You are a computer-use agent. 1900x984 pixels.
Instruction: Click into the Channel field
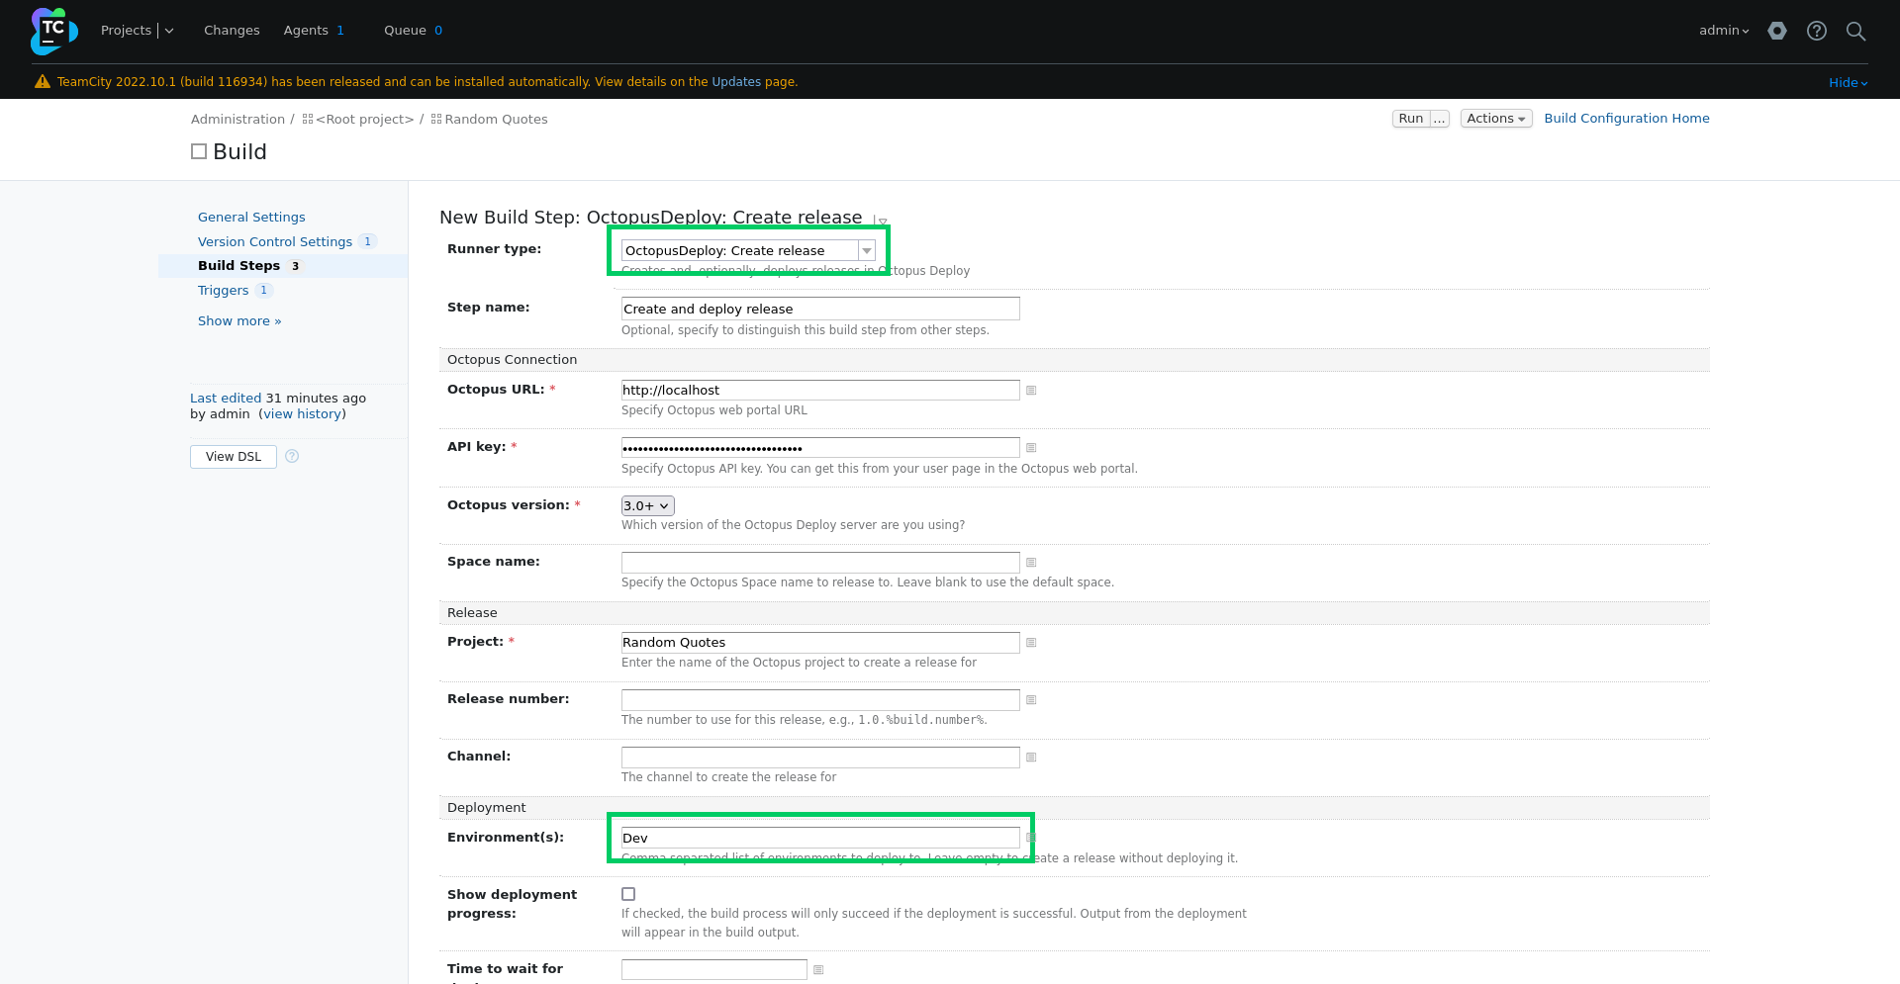click(820, 758)
